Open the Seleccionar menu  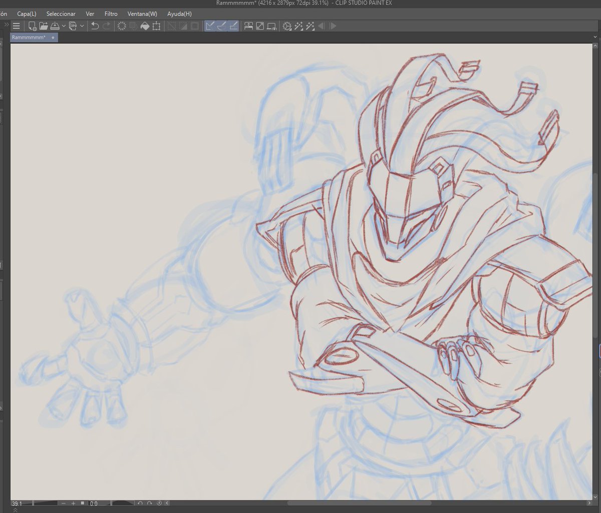tap(61, 14)
